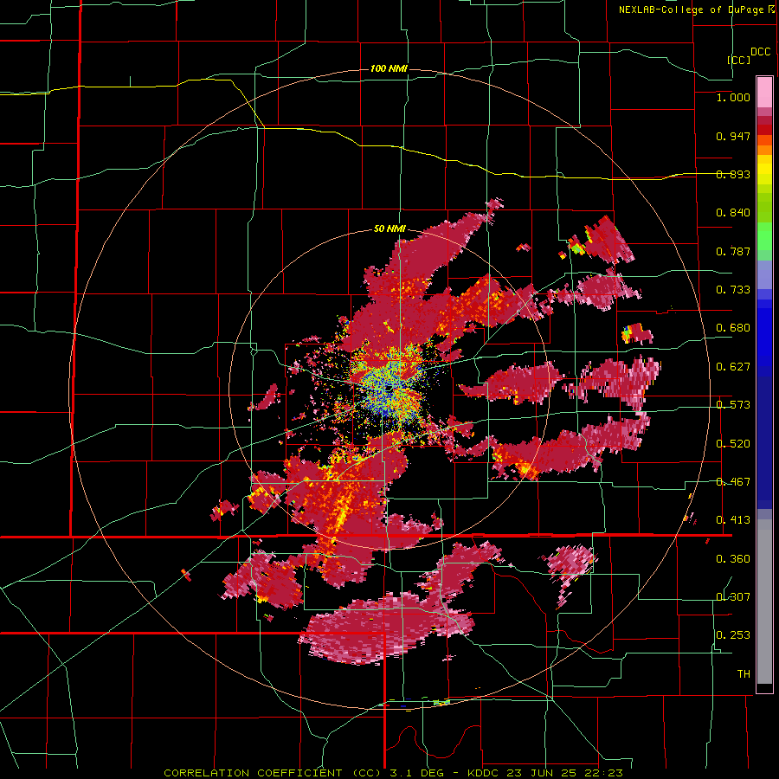Pick the bright green color bar segment

point(764,236)
